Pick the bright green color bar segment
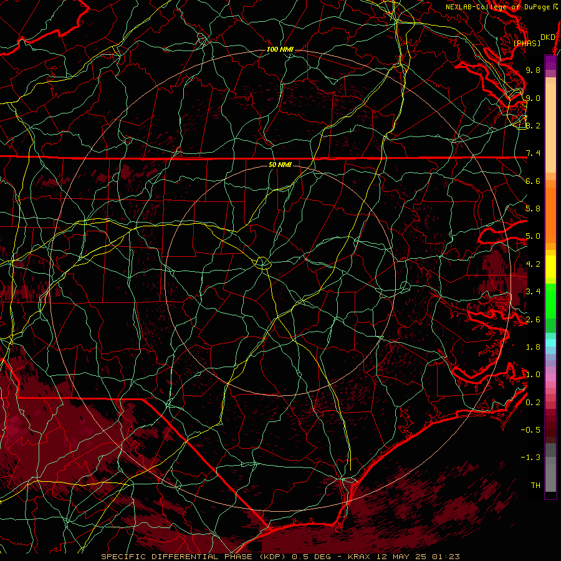 [x=550, y=301]
